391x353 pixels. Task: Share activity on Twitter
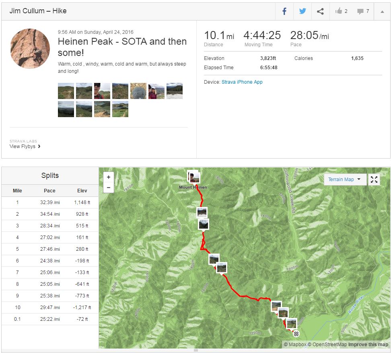tap(303, 11)
